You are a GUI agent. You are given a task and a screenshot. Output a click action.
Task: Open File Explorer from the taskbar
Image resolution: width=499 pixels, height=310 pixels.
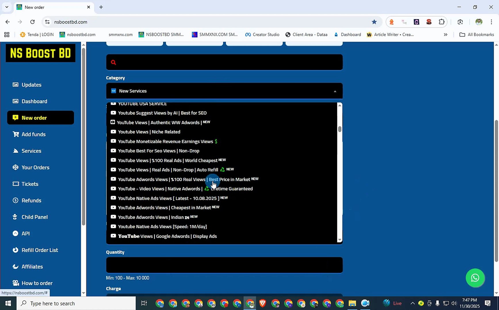(x=352, y=303)
